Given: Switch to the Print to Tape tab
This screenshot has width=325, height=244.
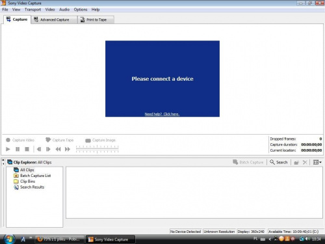Looking at the screenshot, I should pos(96,20).
